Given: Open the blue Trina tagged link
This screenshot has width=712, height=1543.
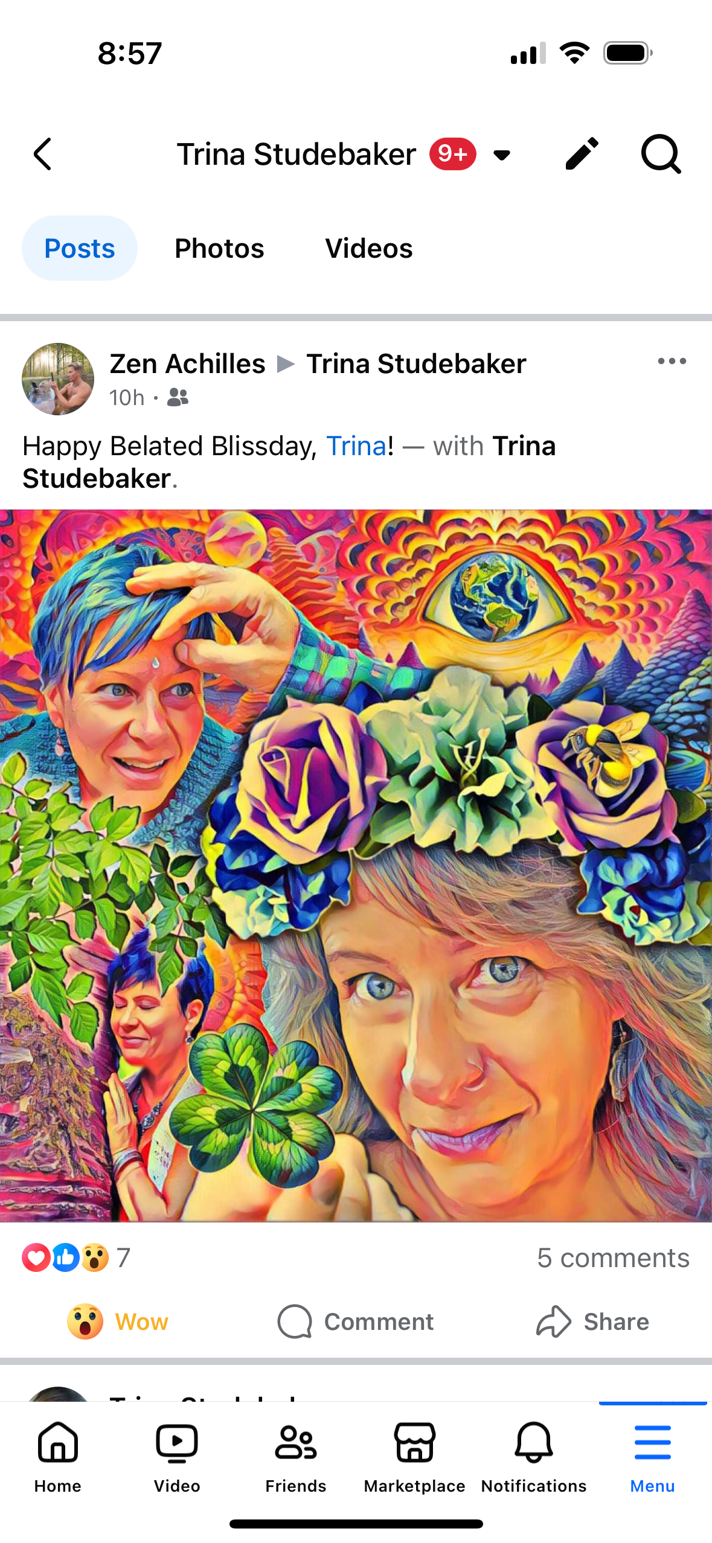Looking at the screenshot, I should (x=356, y=446).
